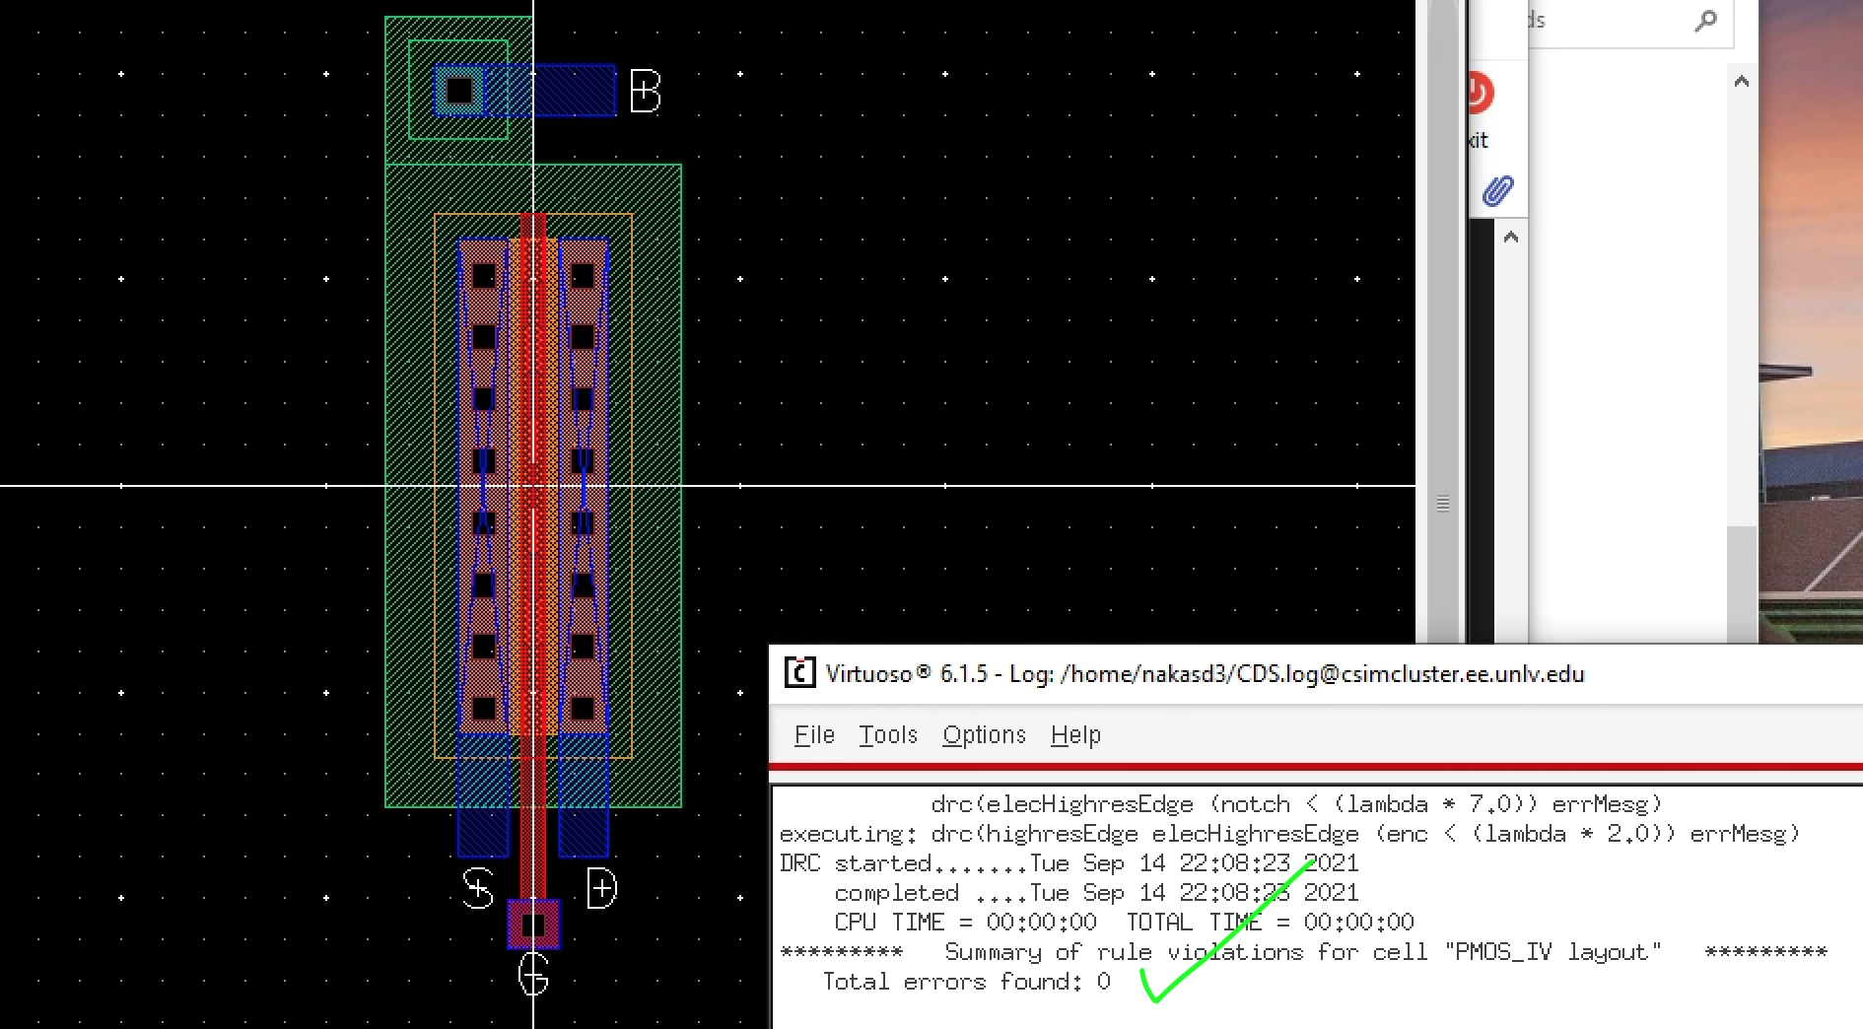Screen dimensions: 1863x1029
Task: Click the Virtuoso 6.1.5 Log title bar
Action: click(1316, 674)
